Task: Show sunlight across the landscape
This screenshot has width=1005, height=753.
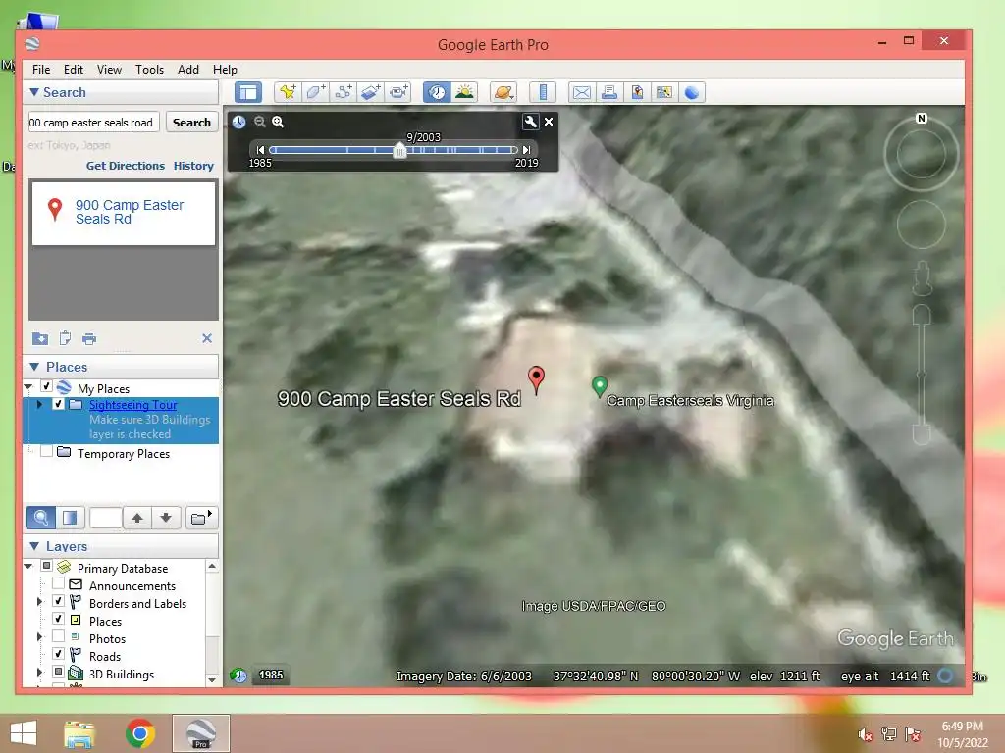Action: click(x=464, y=92)
